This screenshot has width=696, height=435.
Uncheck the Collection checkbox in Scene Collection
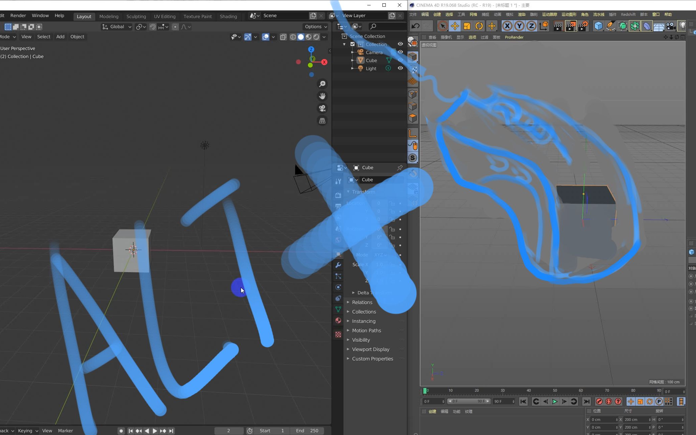352,44
